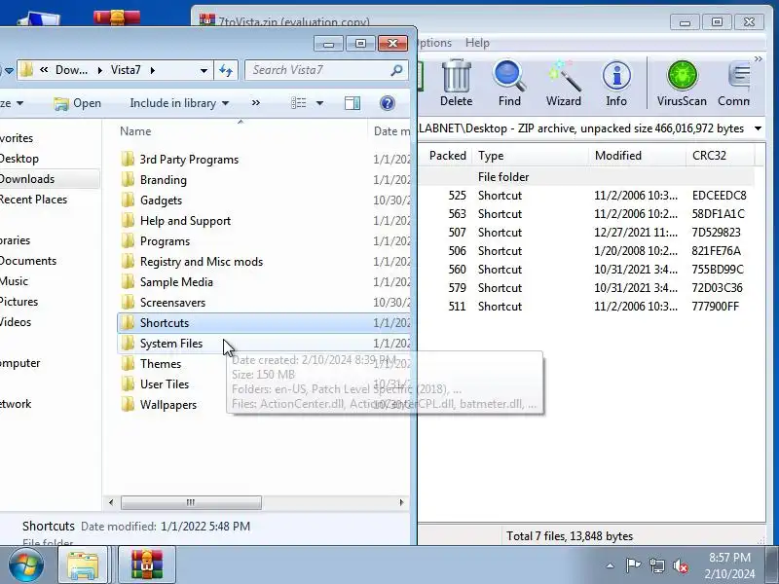Image resolution: width=779 pixels, height=584 pixels.
Task: Select shortcut row with CRC32 755BD99C
Action: click(x=586, y=270)
